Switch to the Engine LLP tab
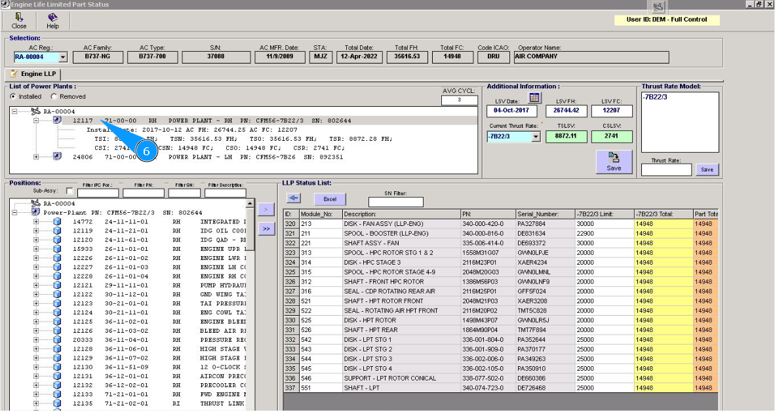 (33, 74)
